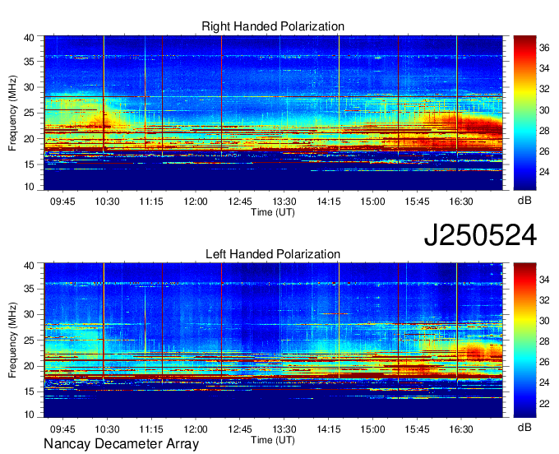Click the 16:30 tick of the lower plot
Image resolution: width=559 pixels, height=454 pixels.
(x=461, y=429)
